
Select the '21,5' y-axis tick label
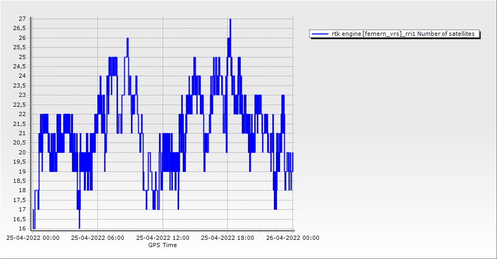[x=20, y=124]
